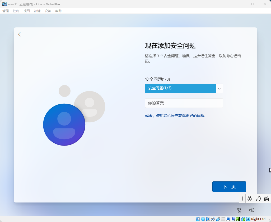This screenshot has width=271, height=222.
Task: Click the mouse integration status icon
Action: pos(243,219)
